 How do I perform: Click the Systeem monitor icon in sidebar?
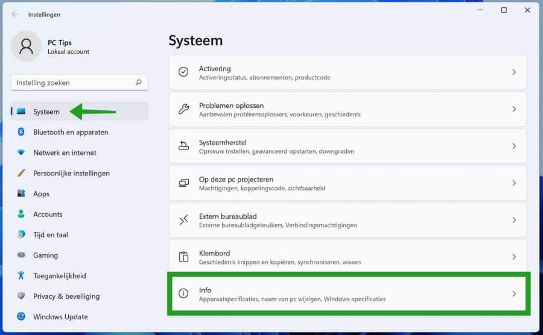tap(21, 111)
